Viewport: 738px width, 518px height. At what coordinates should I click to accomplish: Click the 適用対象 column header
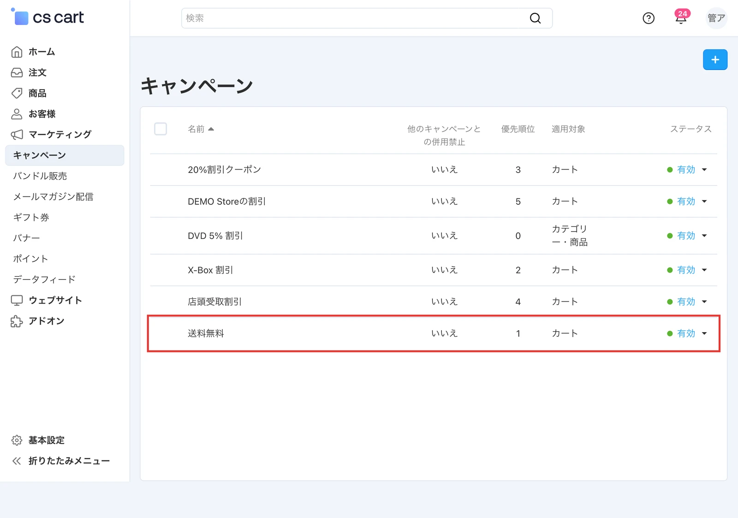568,129
